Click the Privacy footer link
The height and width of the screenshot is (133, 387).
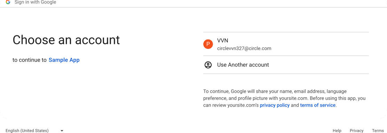[356, 131]
